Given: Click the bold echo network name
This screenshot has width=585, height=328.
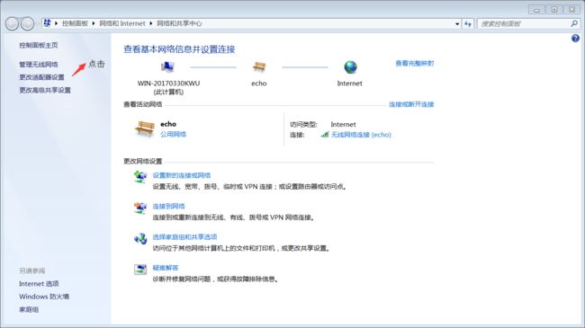Looking at the screenshot, I should (x=168, y=124).
